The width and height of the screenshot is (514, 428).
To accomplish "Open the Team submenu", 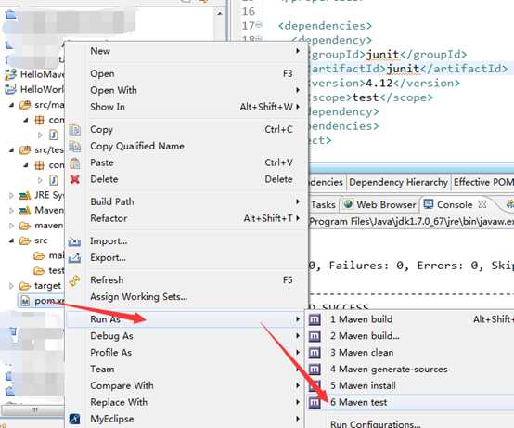I will click(186, 369).
